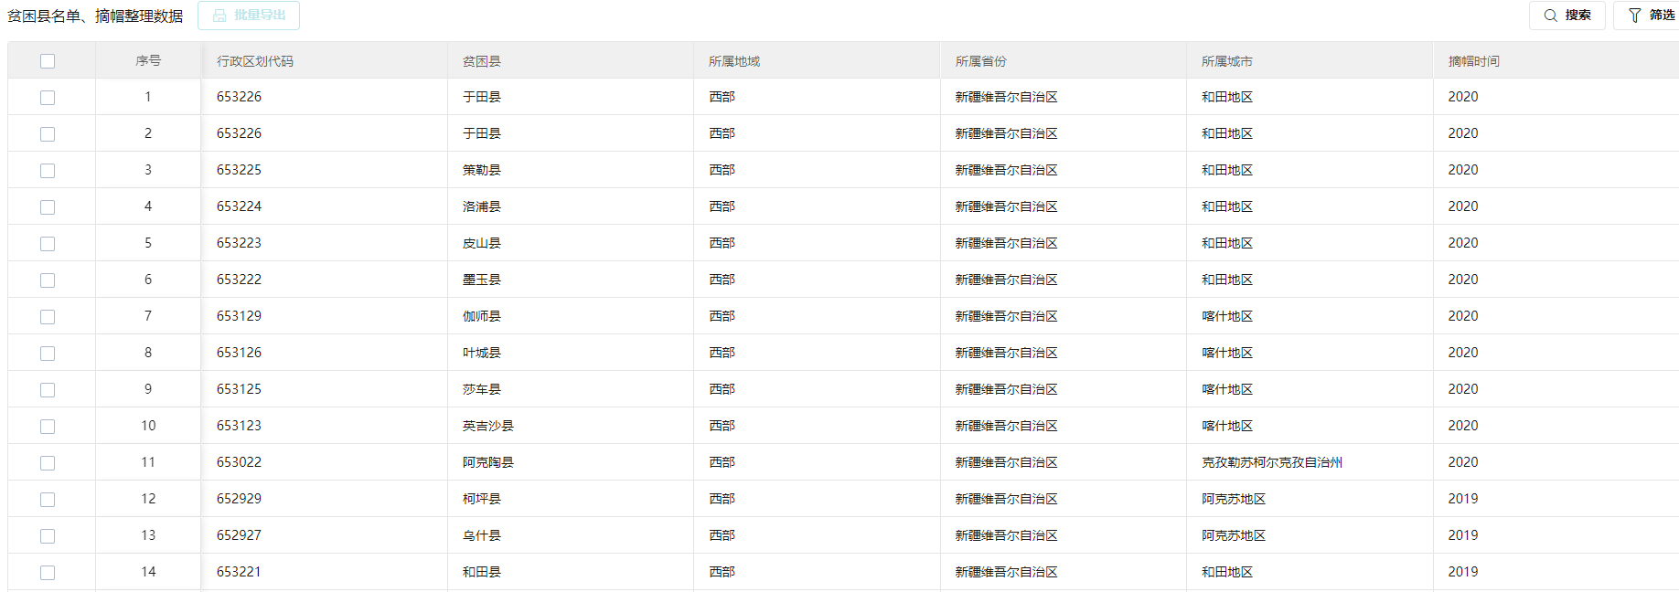The image size is (1679, 592).
Task: Click the 所属地域 column header
Action: [734, 61]
